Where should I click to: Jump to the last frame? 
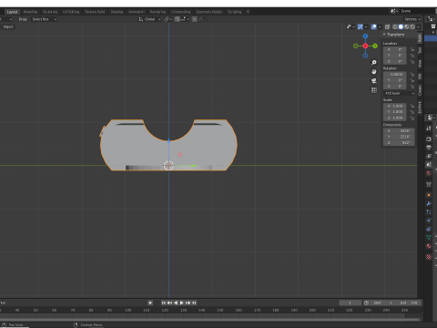tap(194, 302)
